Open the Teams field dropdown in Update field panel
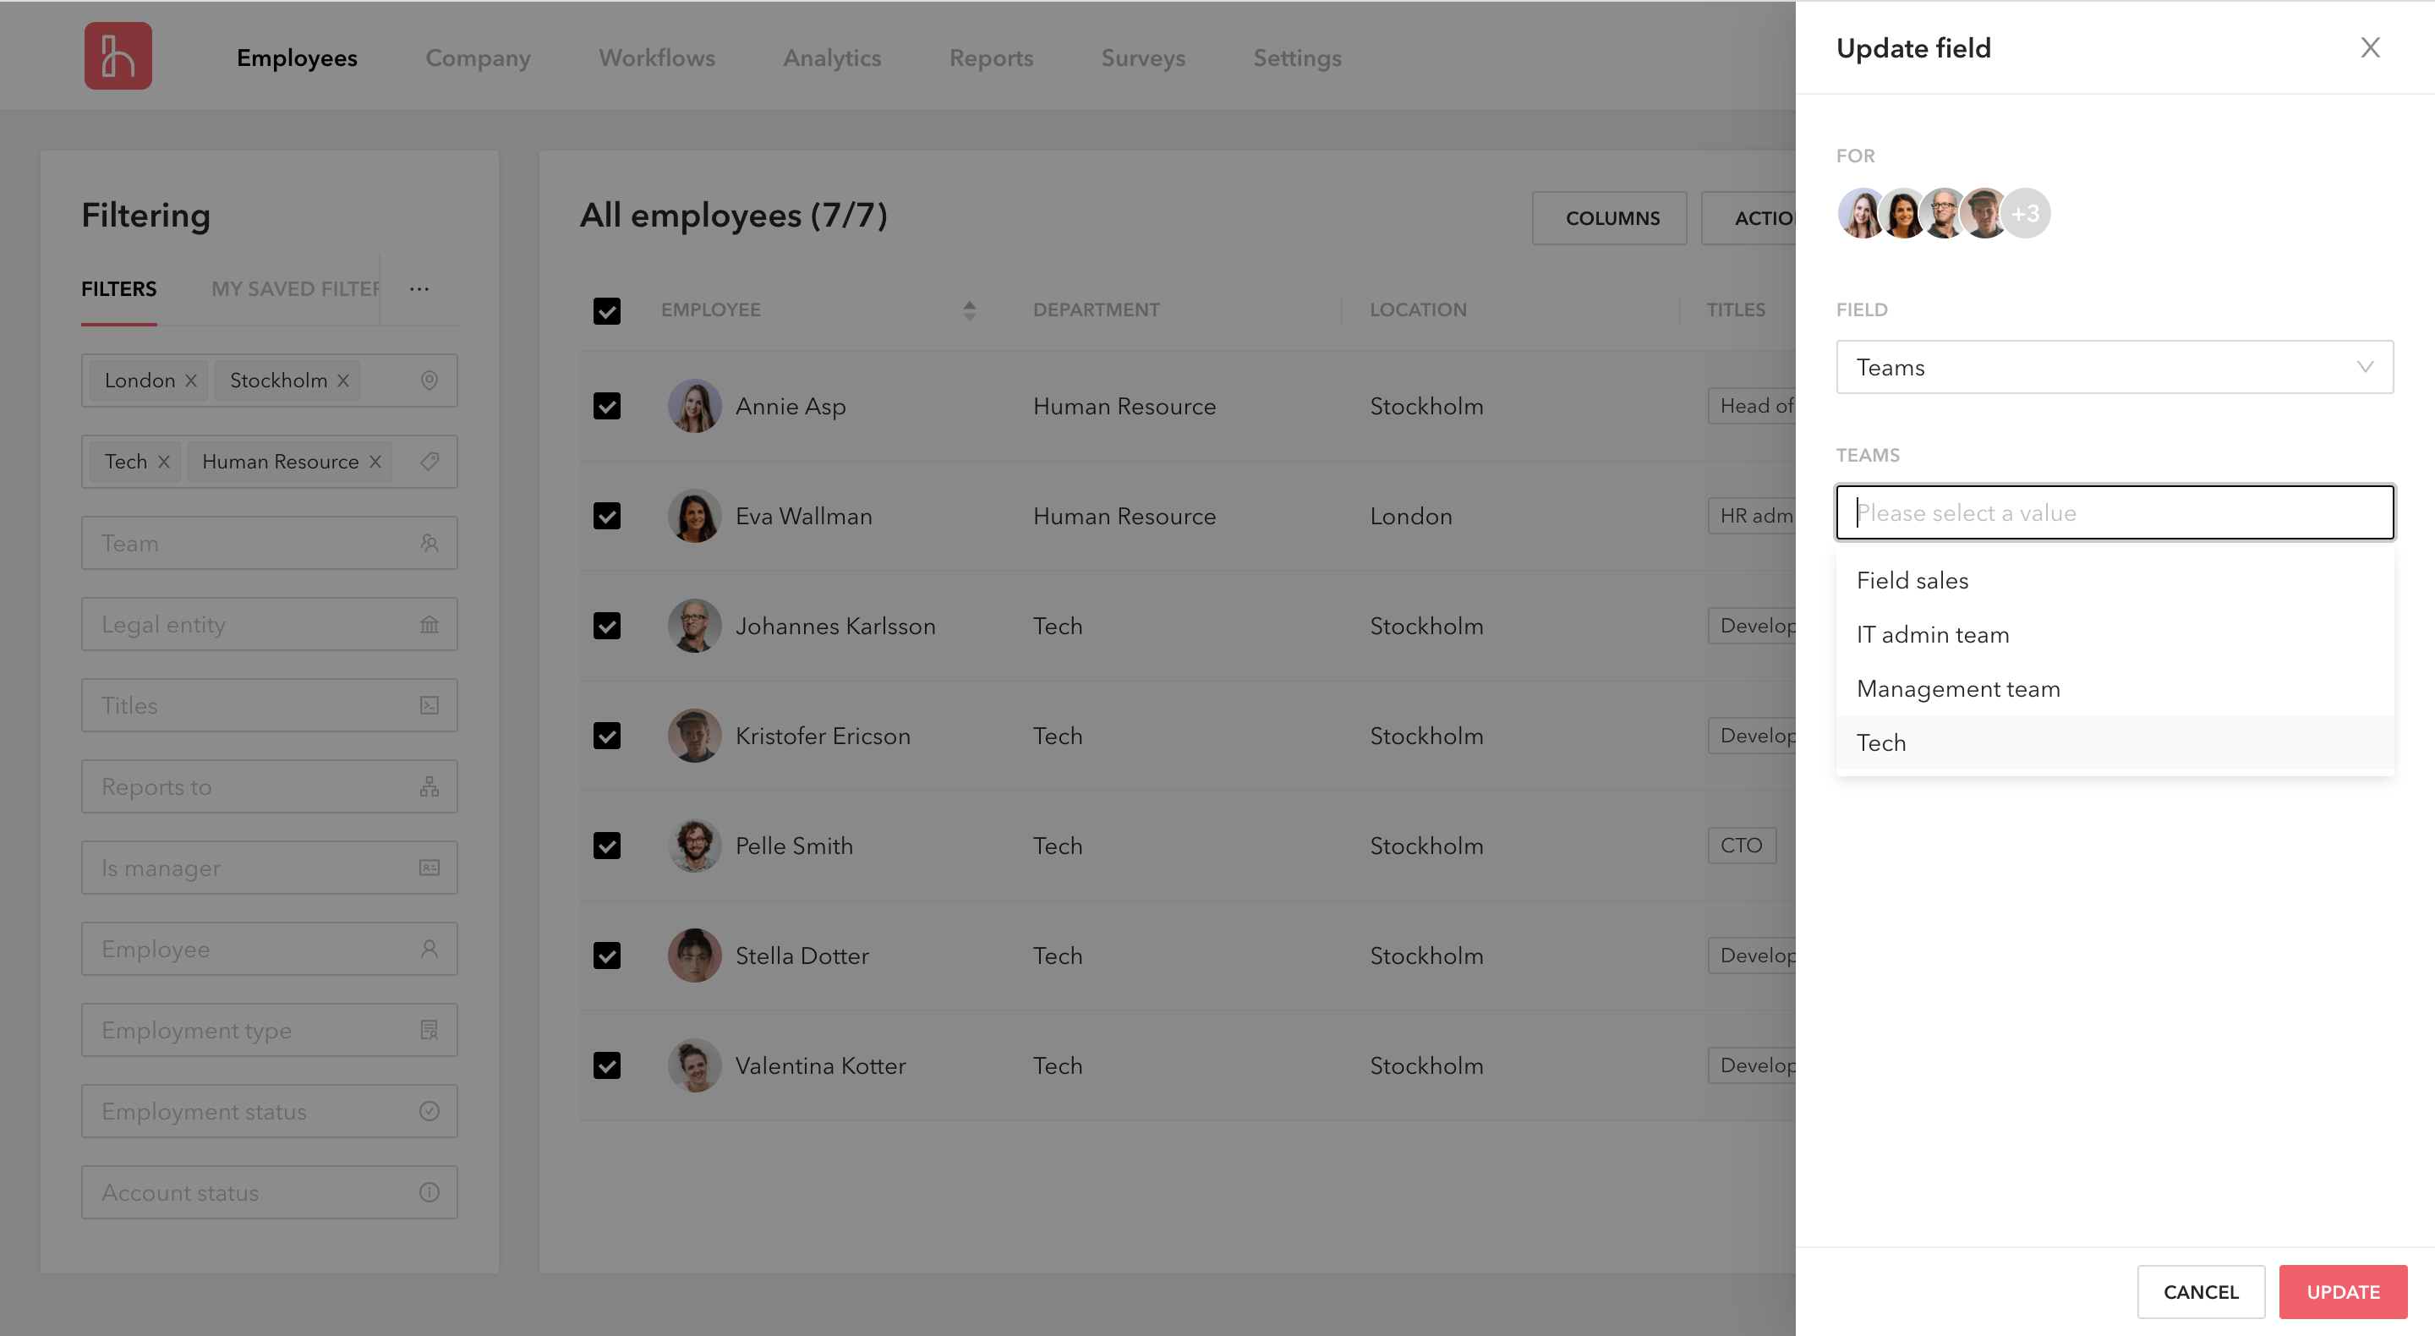This screenshot has height=1336, width=2435. 2115,367
